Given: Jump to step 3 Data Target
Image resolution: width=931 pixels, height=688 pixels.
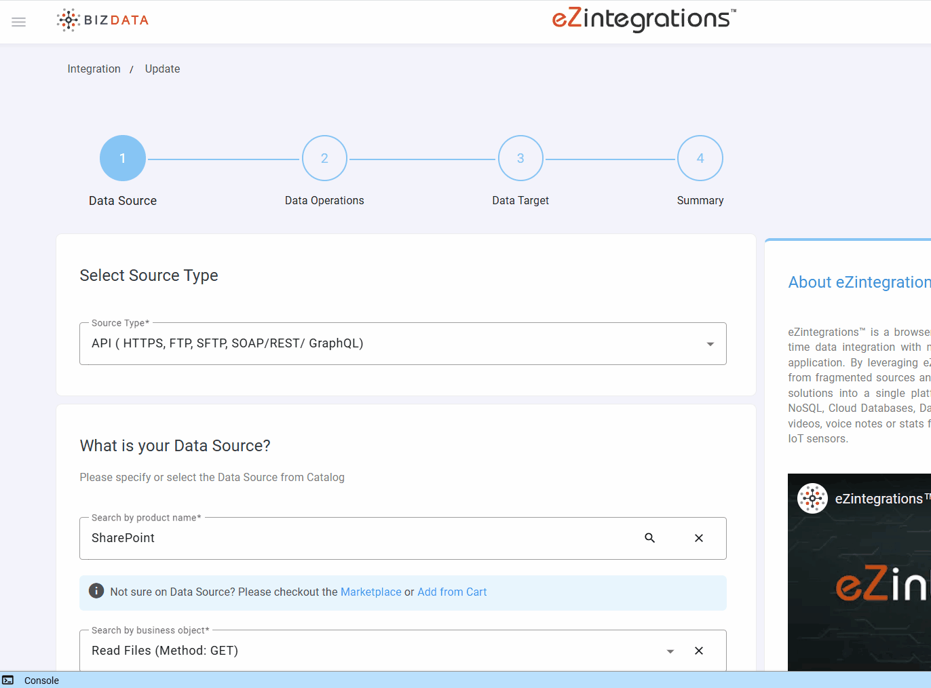Looking at the screenshot, I should coord(520,158).
